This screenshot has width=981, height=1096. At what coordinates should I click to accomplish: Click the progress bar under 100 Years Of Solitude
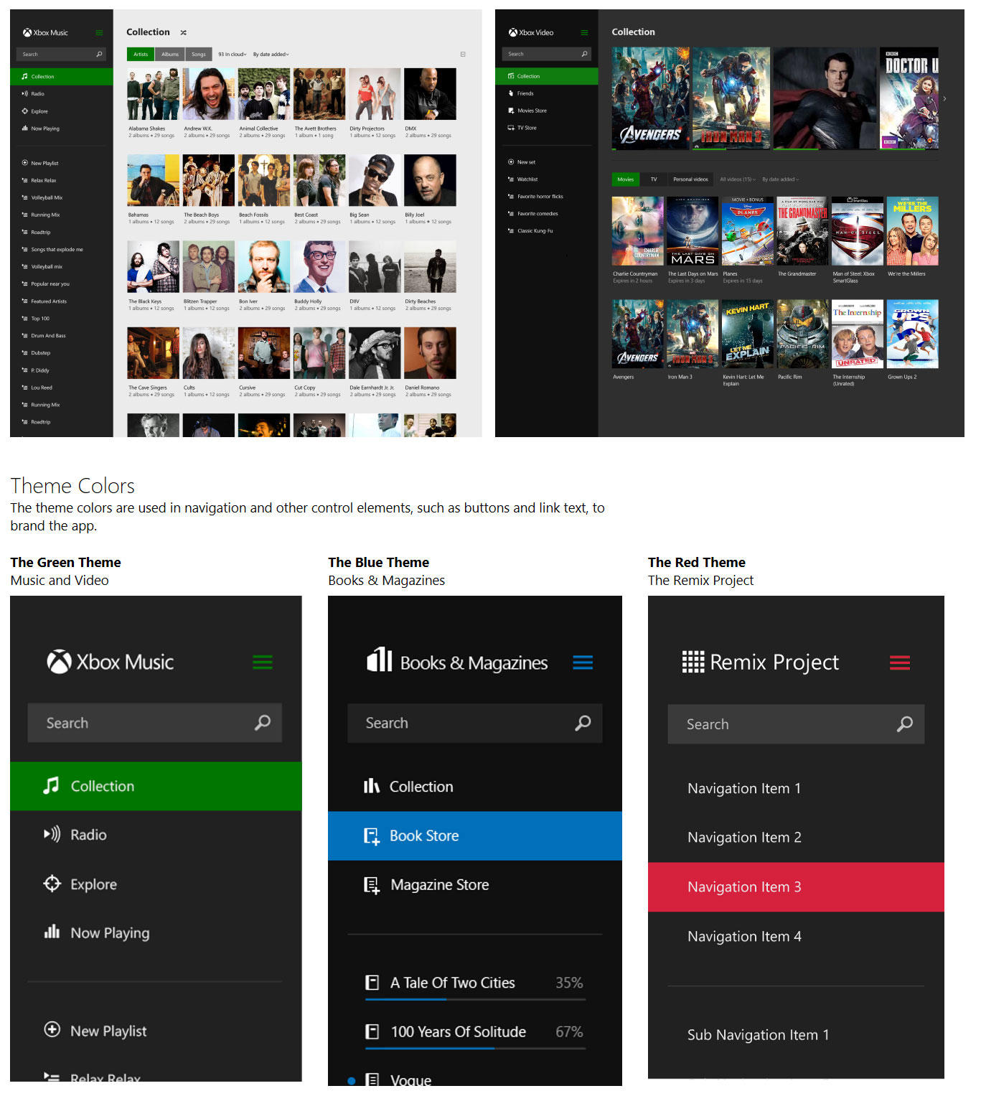[475, 1049]
